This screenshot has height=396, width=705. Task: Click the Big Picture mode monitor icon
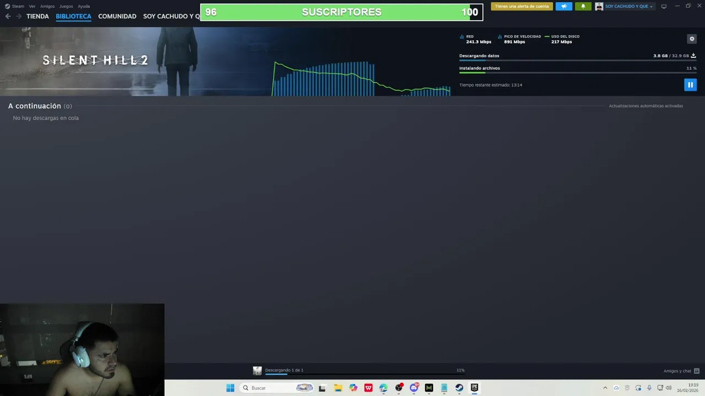(x=664, y=7)
